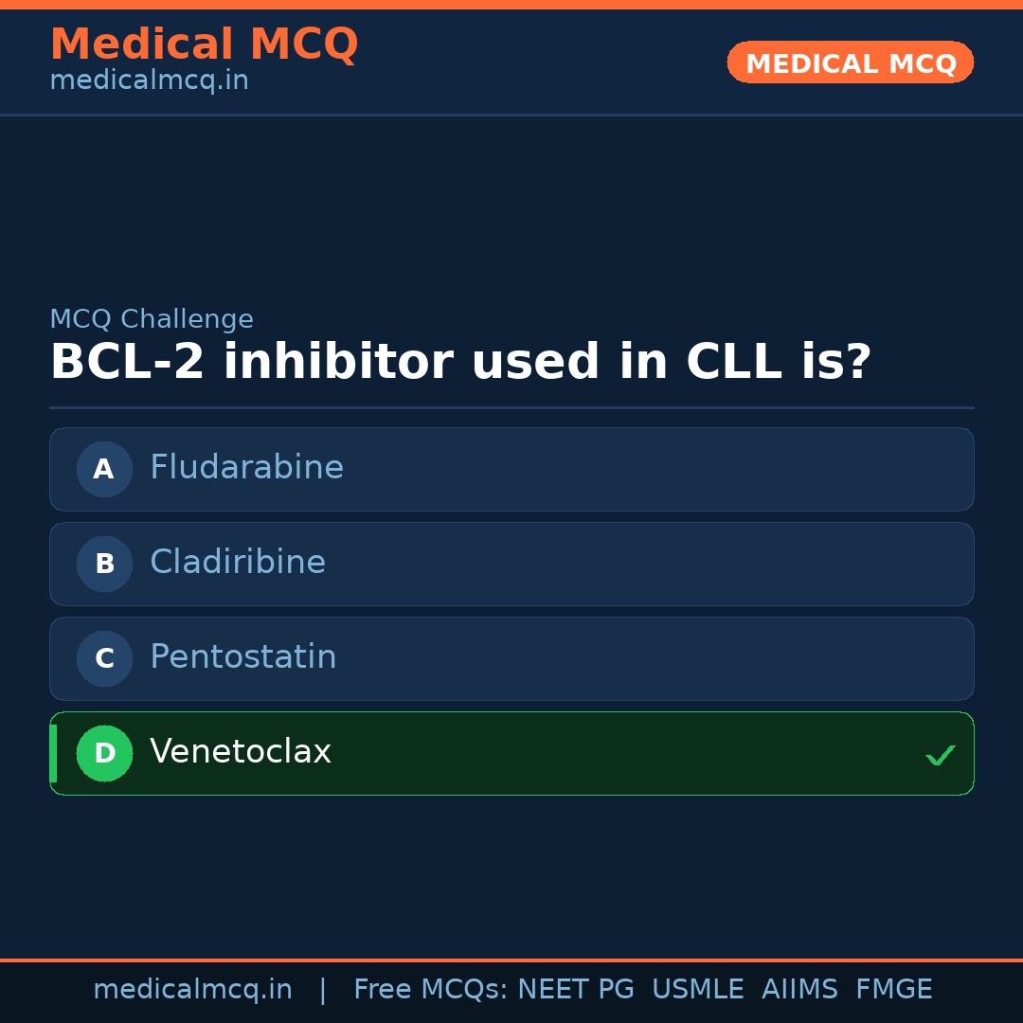Select the Venetoclax answer text
This screenshot has height=1023, width=1023.
241,752
